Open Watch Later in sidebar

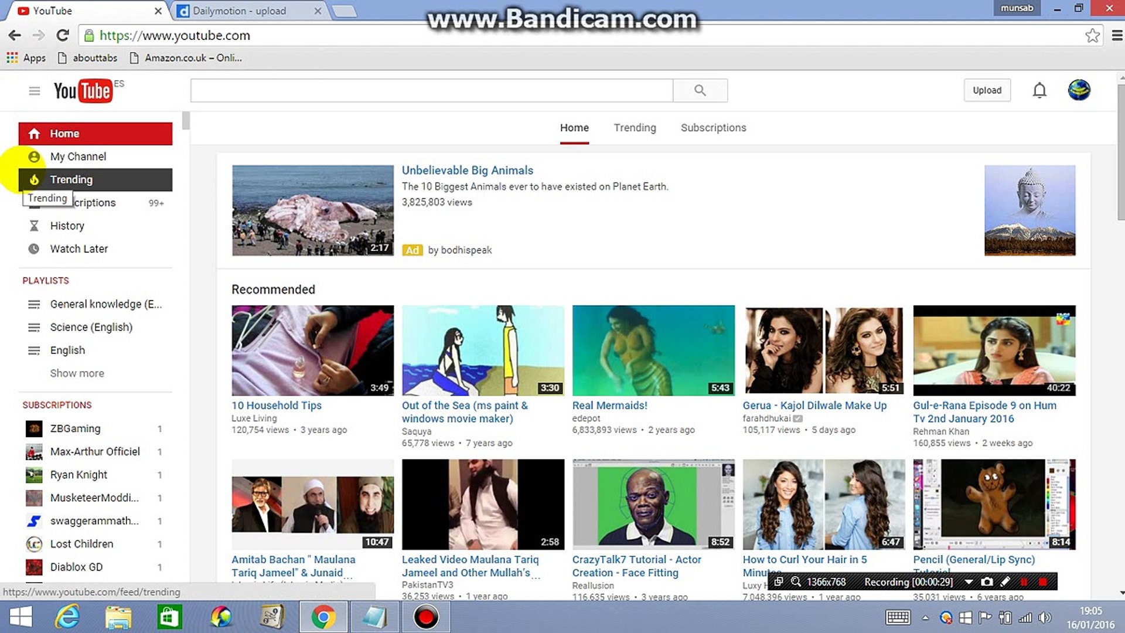[x=79, y=249]
